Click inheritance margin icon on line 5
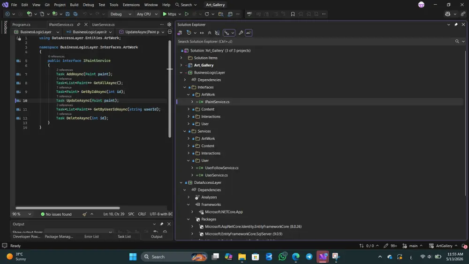 (19, 60)
